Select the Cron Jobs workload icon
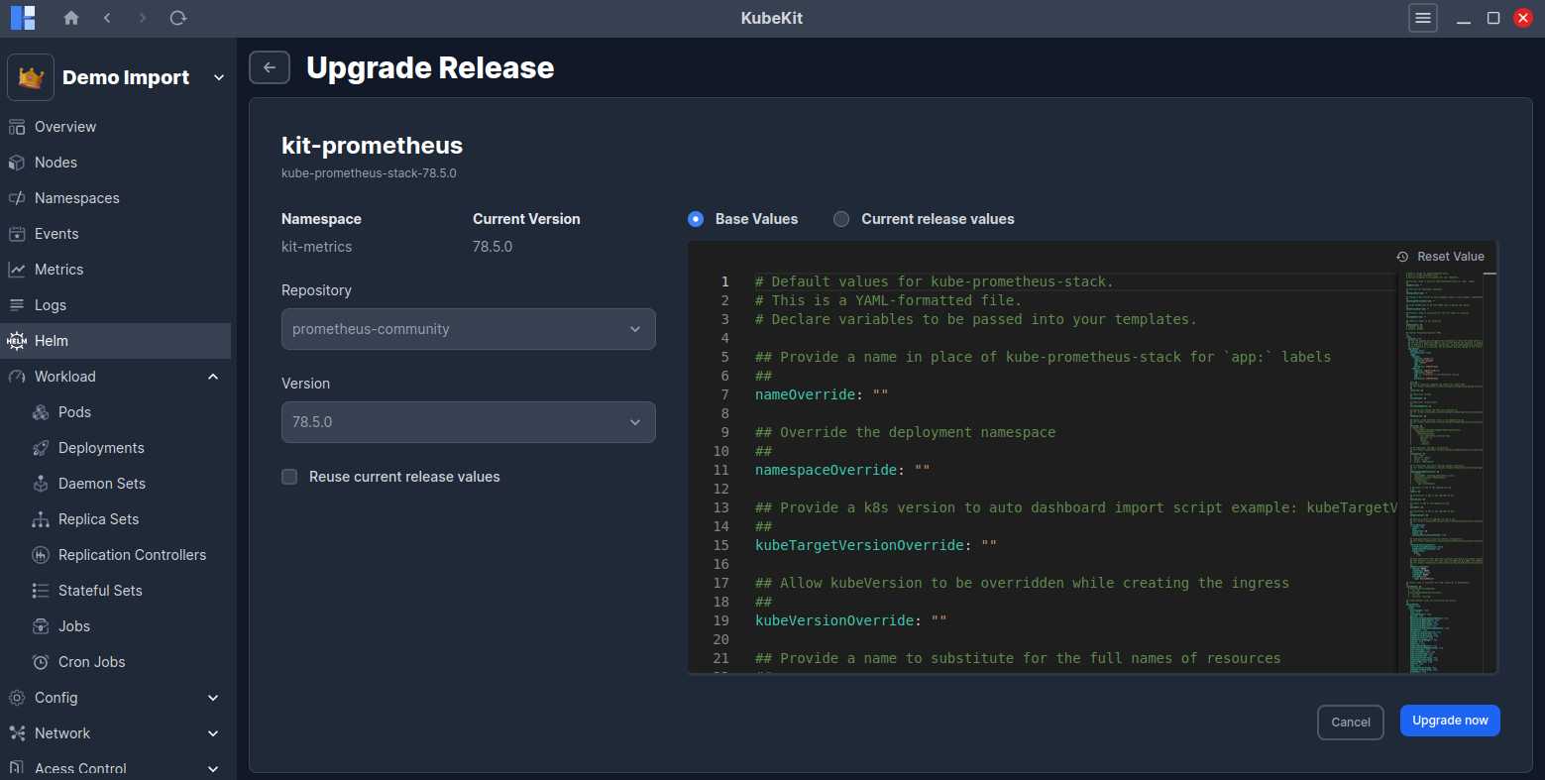 tap(41, 661)
